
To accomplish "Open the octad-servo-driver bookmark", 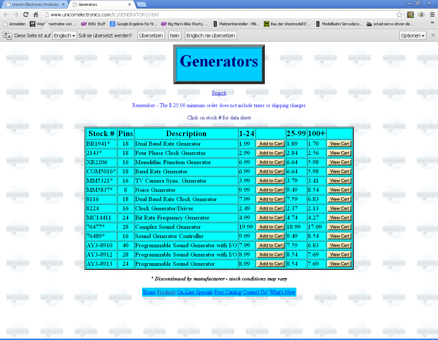I will 390,24.
